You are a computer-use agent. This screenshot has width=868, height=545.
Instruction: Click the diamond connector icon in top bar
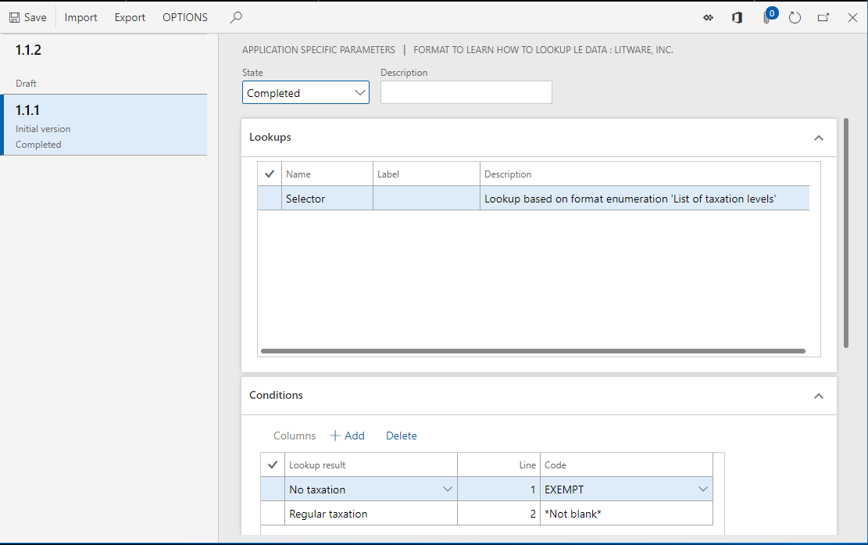pyautogui.click(x=708, y=18)
